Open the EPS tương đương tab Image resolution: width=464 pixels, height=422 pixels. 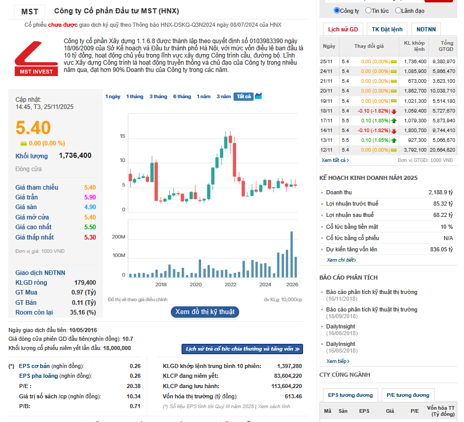[350, 395]
